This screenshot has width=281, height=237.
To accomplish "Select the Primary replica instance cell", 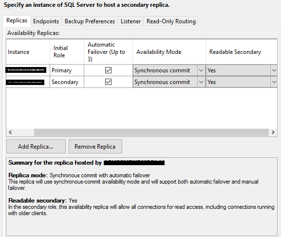I will [28, 70].
